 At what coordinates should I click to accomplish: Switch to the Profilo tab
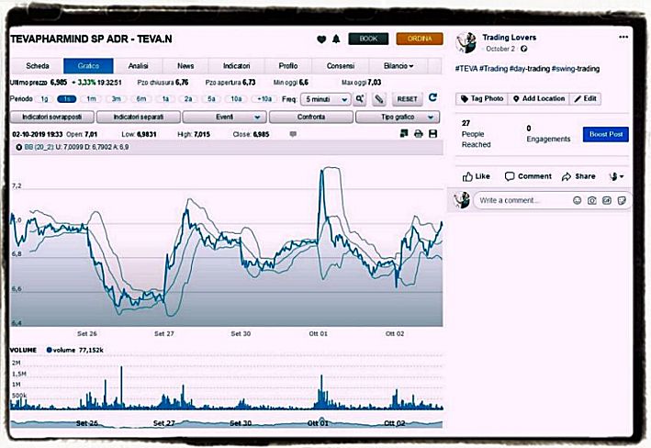[288, 66]
